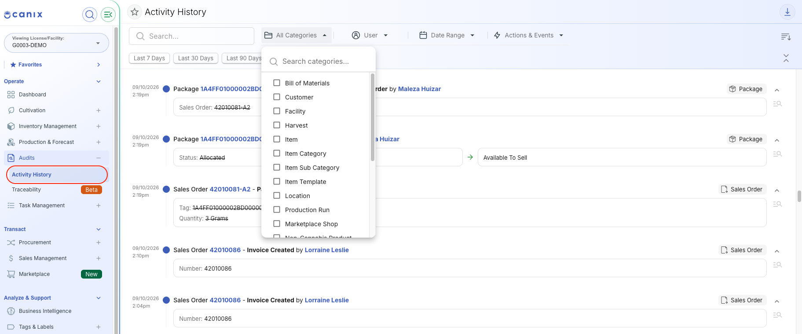Image resolution: width=802 pixels, height=334 pixels.
Task: Click the activity Search field
Action: coord(191,36)
